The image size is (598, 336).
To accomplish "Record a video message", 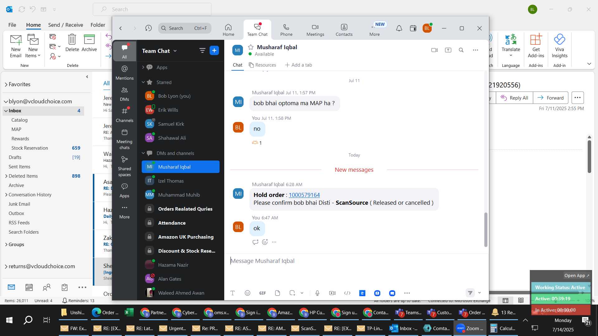I will point(332,293).
